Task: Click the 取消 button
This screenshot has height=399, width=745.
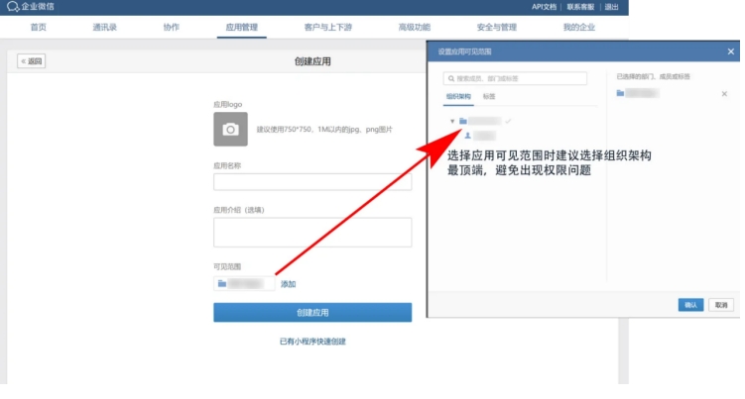Action: (x=721, y=305)
